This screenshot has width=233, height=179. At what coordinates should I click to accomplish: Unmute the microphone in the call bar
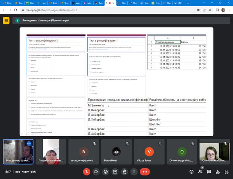click(87, 171)
